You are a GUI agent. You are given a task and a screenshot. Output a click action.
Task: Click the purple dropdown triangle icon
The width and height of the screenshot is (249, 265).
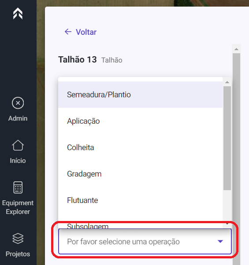point(220,241)
